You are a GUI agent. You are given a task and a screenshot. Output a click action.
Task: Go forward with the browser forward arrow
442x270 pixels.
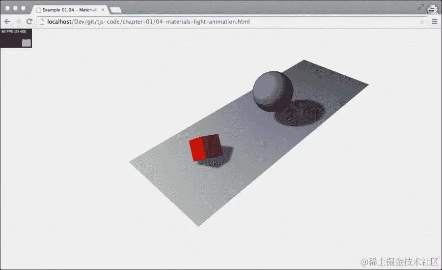click(x=18, y=22)
